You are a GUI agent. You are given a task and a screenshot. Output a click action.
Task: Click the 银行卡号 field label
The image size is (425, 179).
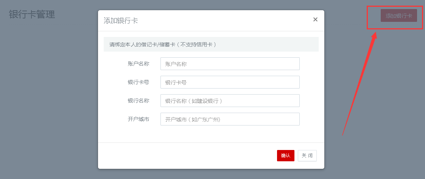(139, 82)
